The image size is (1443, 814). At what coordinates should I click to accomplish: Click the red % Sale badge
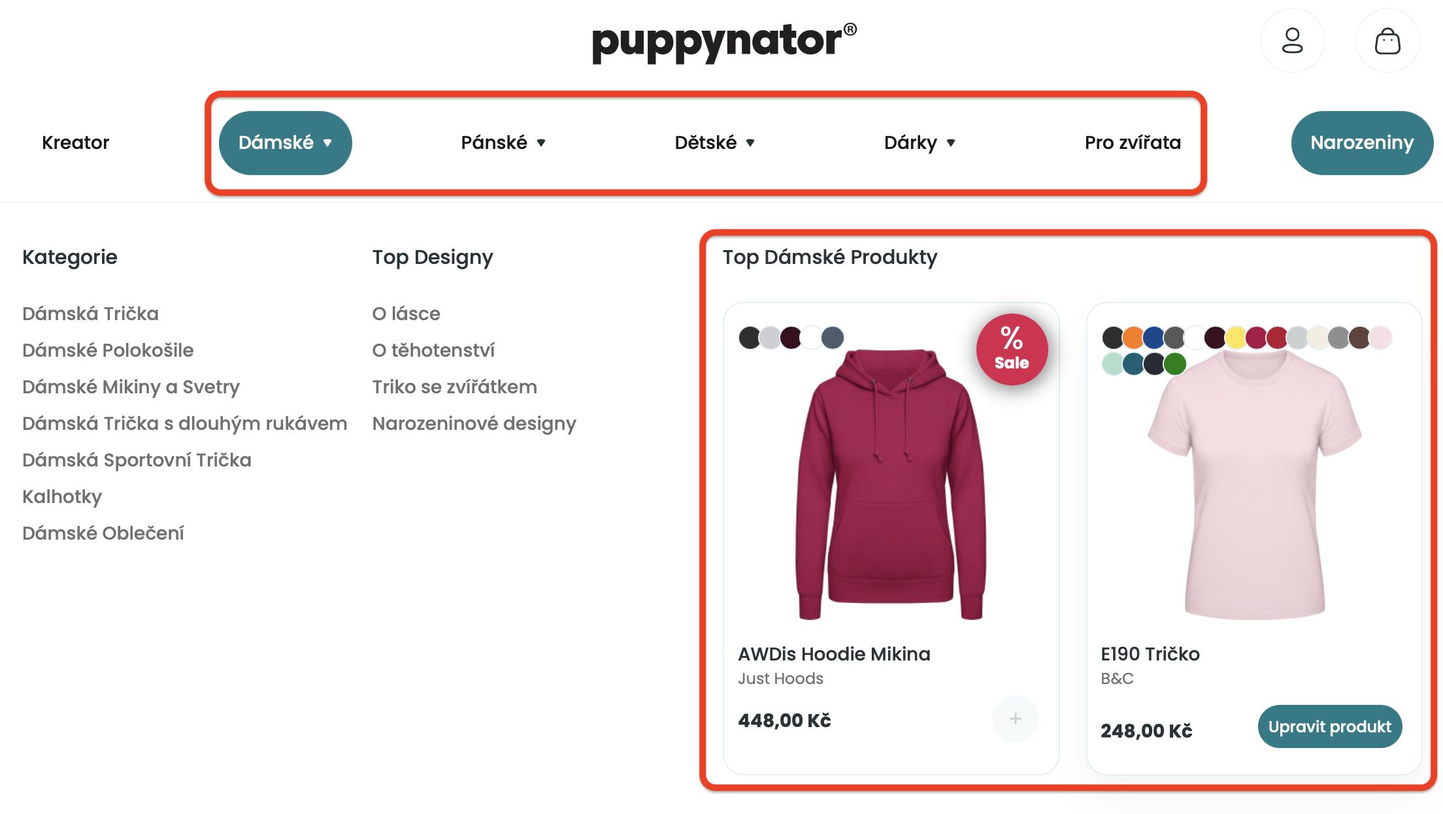1012,350
